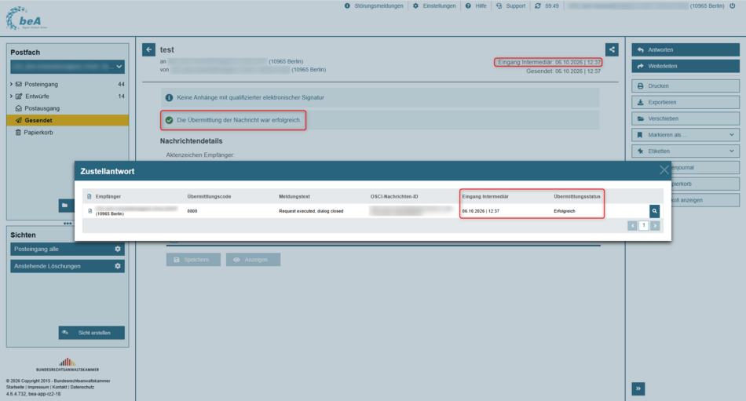This screenshot has width=746, height=401.
Task: Go to previous page in Zustellantwort pager
Action: coord(632,225)
